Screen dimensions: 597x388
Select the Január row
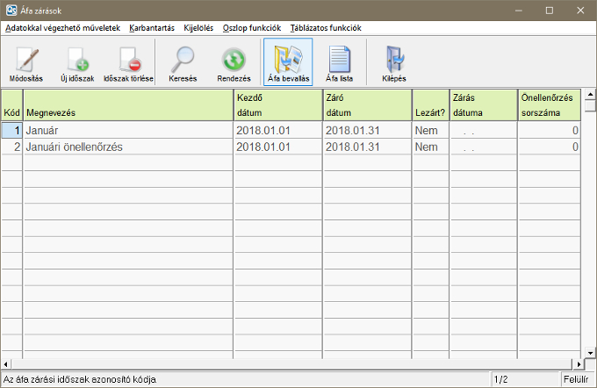coord(127,130)
